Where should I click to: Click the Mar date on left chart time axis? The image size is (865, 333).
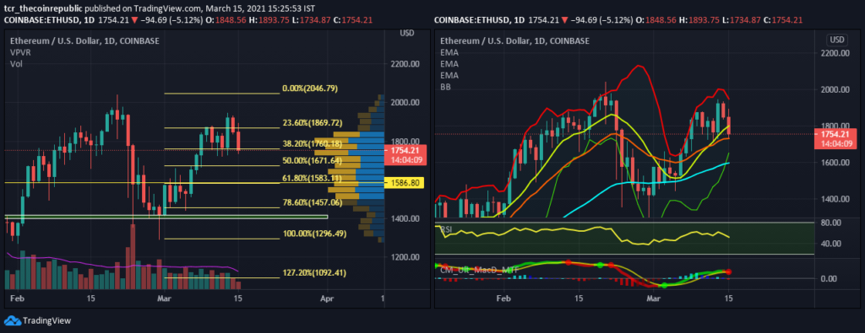click(x=166, y=298)
